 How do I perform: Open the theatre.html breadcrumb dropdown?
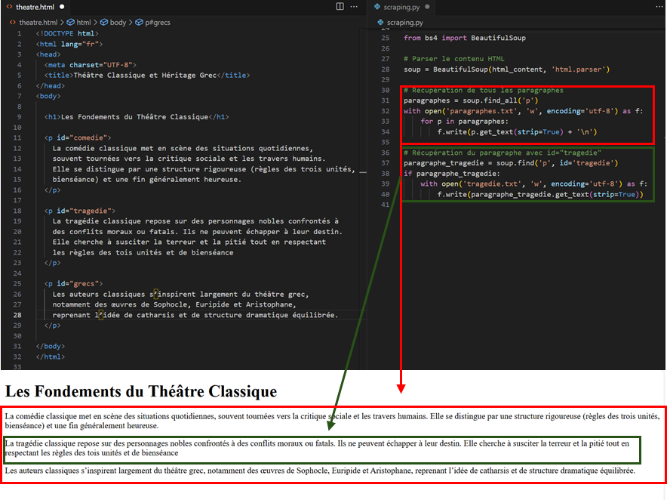click(x=38, y=22)
